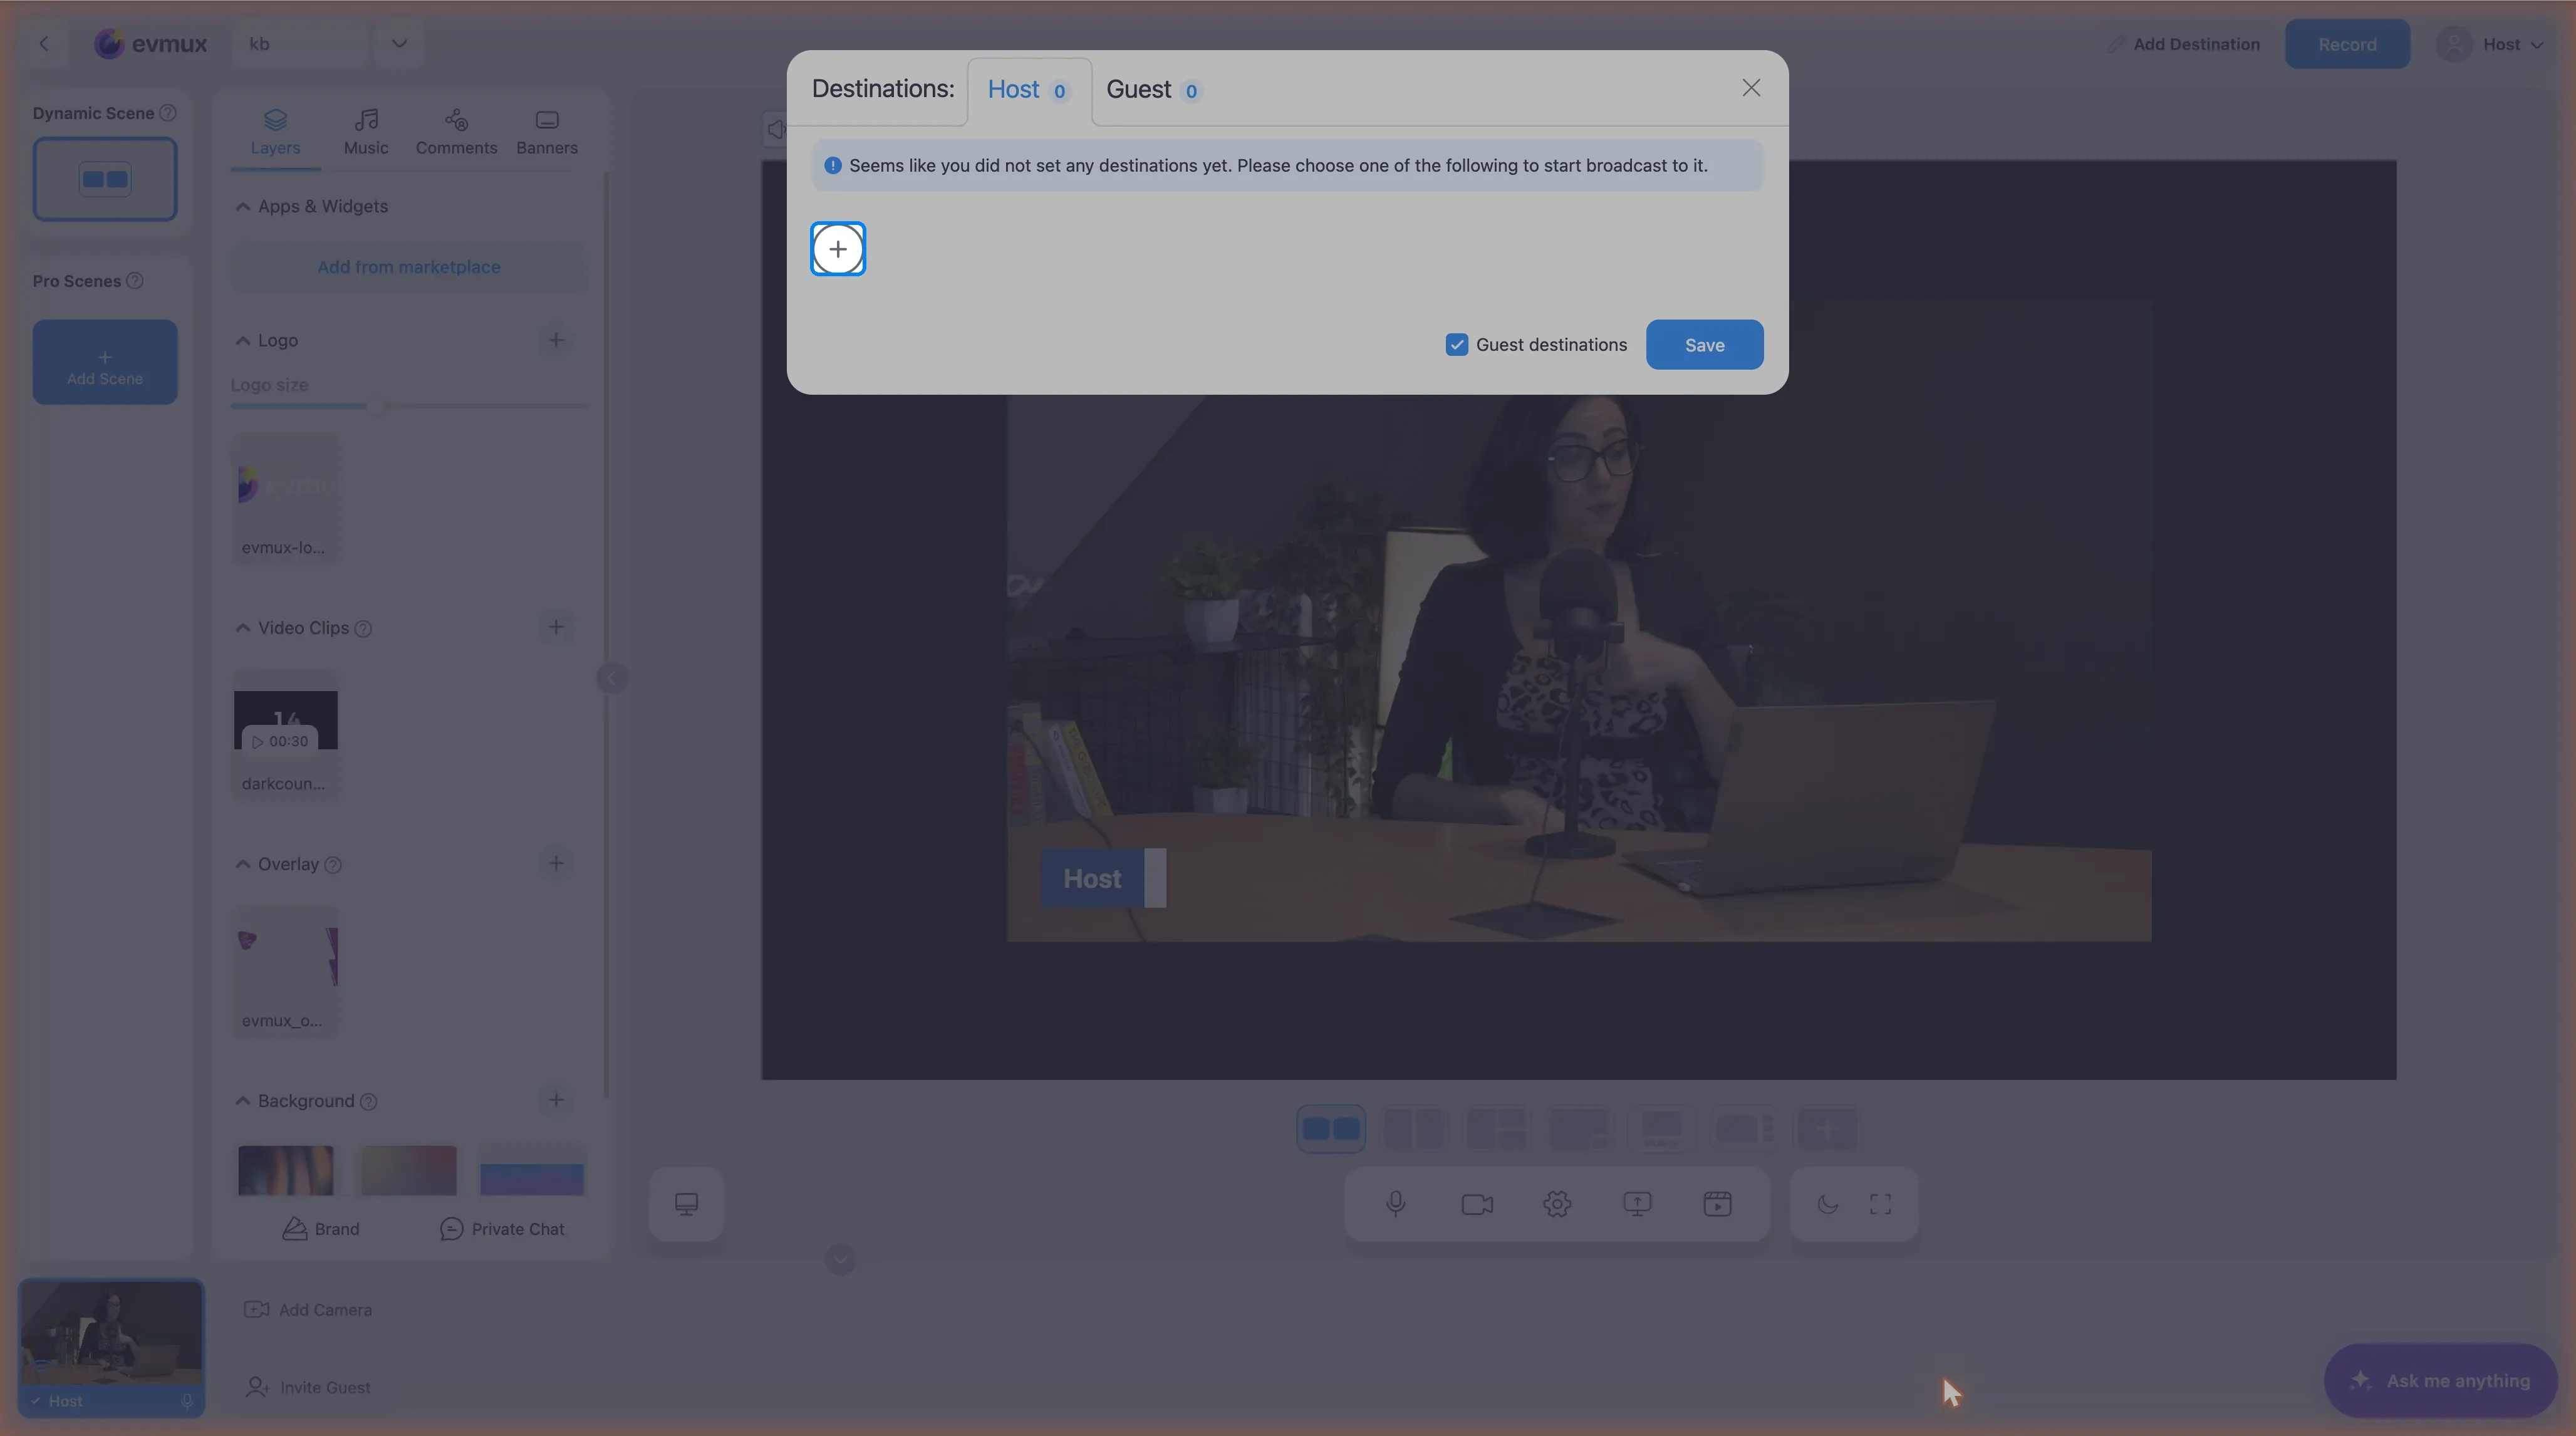
Task: Start screen share from the control bar
Action: click(x=1637, y=1204)
